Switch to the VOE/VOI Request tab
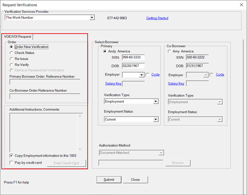This screenshot has height=195, width=247. click(x=17, y=36)
